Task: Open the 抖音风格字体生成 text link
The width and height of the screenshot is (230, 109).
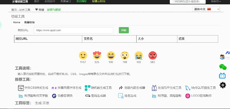Action: [x=70, y=88]
